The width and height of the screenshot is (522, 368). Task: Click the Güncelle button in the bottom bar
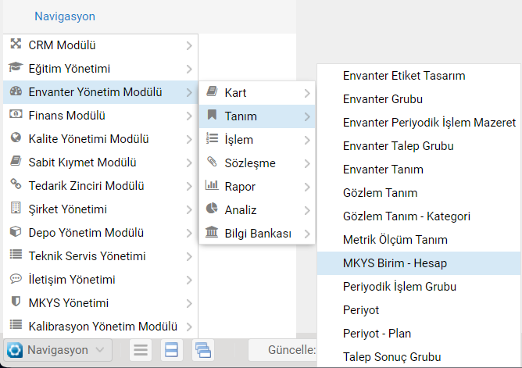point(283,350)
